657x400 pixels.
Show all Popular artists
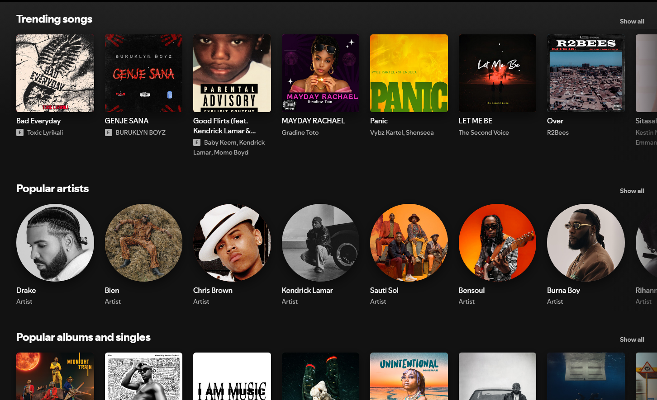coord(632,190)
